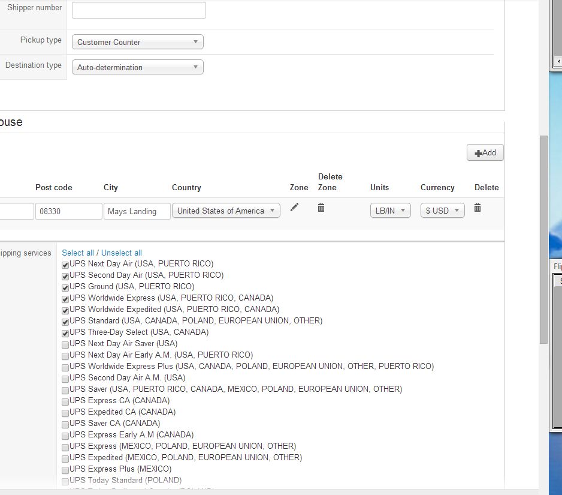562x495 pixels.
Task: Uncheck UPS Three-Day Select checkbox
Action: (x=65, y=334)
